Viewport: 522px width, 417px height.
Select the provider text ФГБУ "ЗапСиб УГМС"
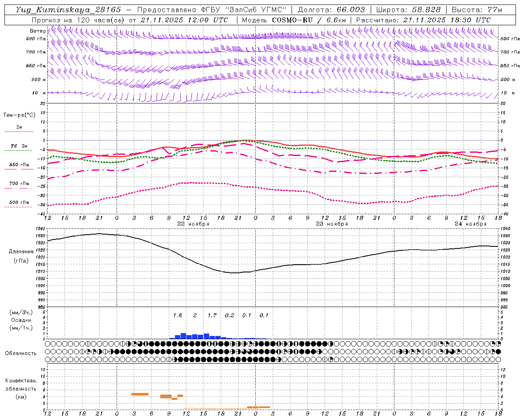[244, 10]
